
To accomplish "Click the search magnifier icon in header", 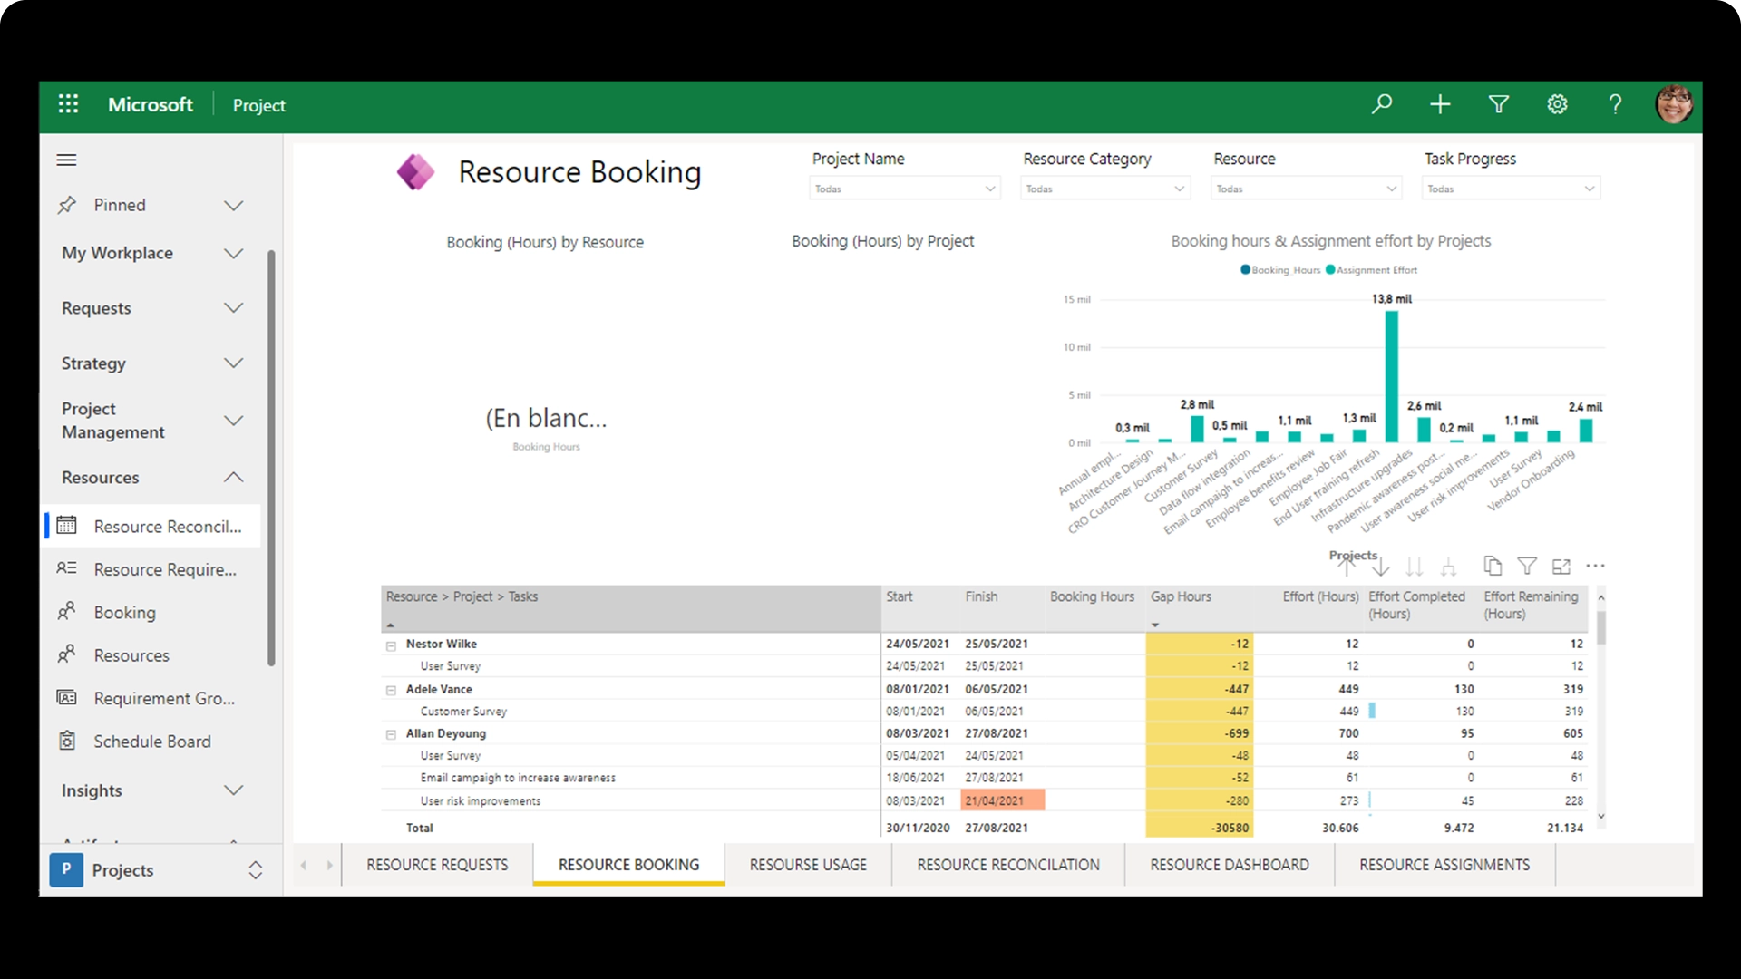I will (1382, 104).
